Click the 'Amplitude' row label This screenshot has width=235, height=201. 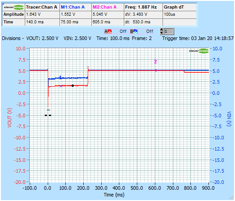pyautogui.click(x=14, y=14)
